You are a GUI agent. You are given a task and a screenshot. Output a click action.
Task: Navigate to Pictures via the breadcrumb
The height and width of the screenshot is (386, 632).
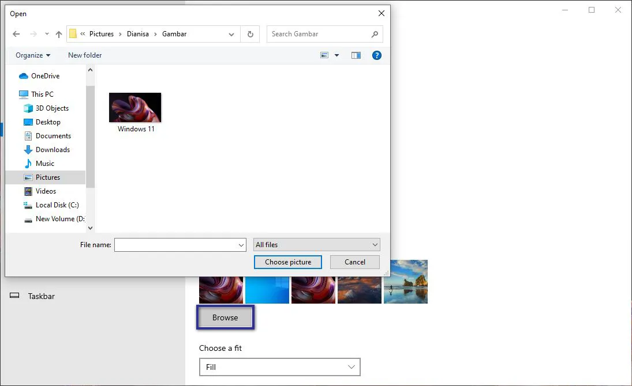click(102, 34)
